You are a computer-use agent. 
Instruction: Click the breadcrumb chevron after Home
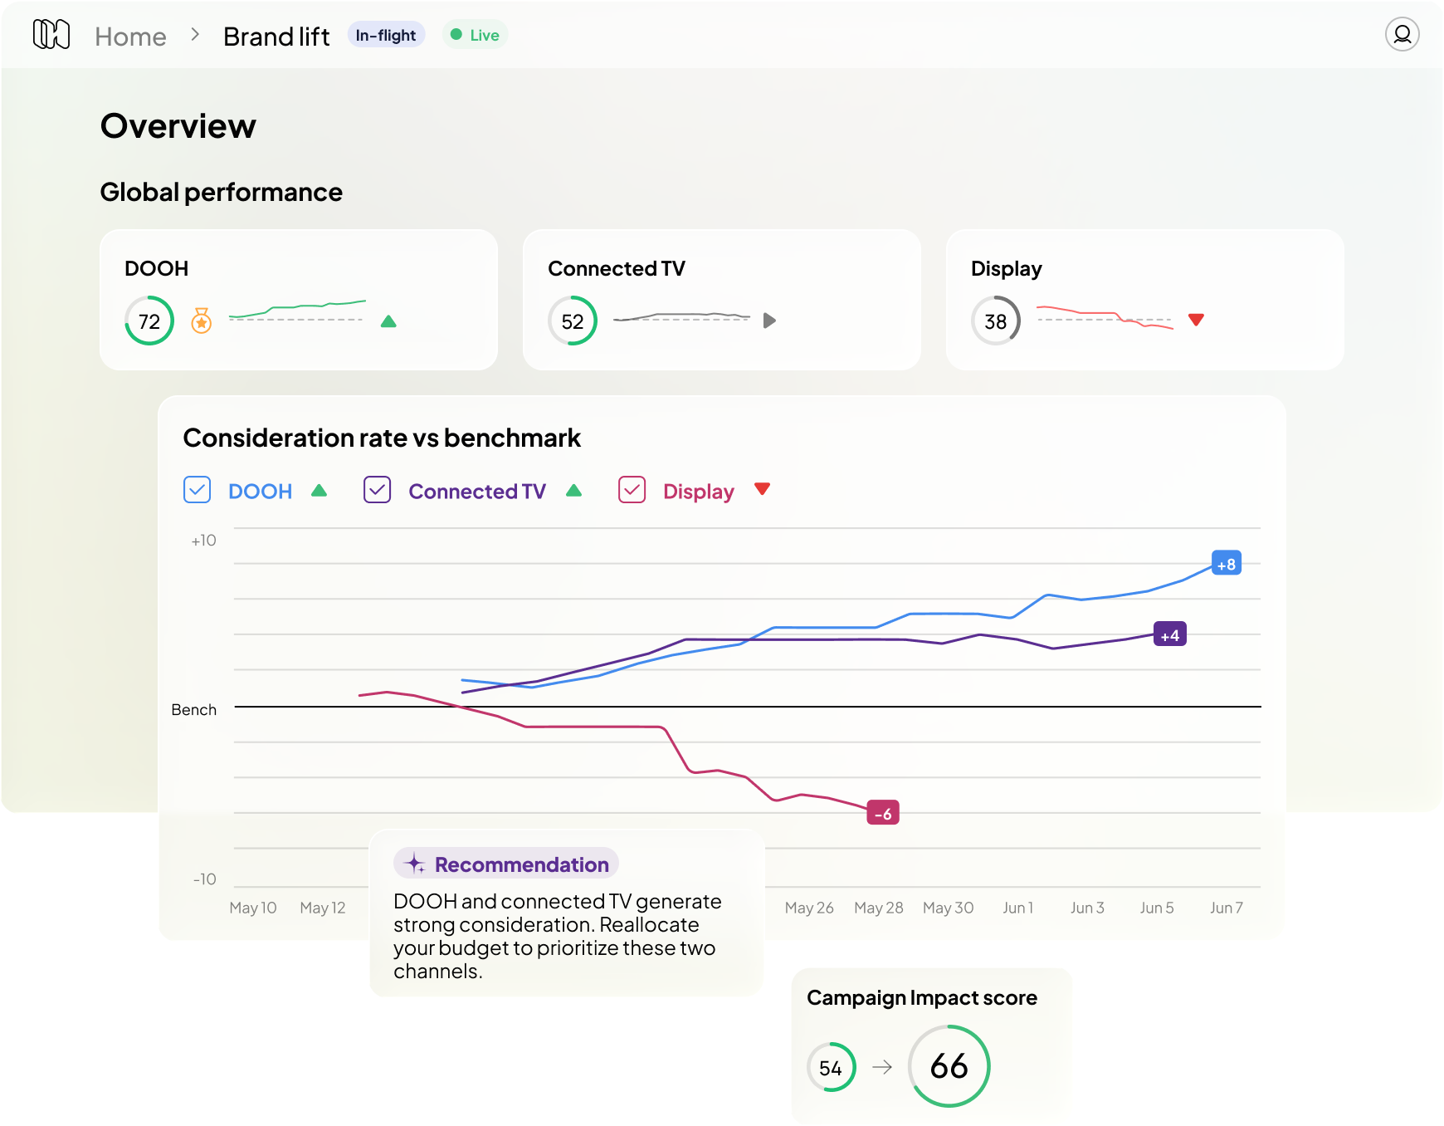click(x=195, y=35)
